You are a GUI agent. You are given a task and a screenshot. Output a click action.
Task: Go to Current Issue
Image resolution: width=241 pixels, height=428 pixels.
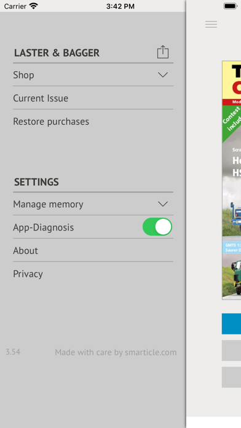[93, 98]
